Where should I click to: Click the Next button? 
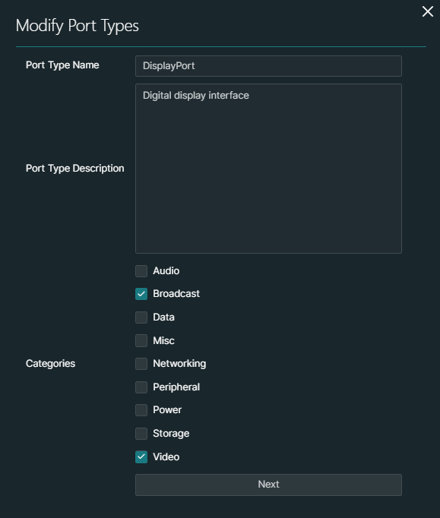click(268, 485)
